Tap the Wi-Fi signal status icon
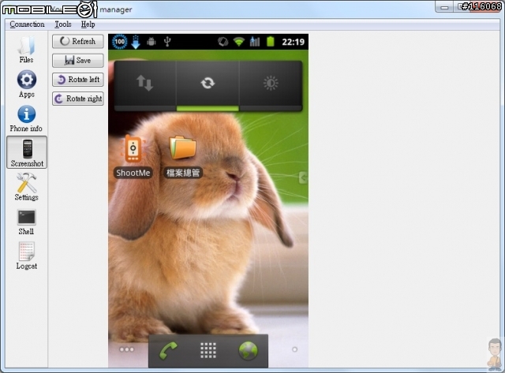Image resolution: width=505 pixels, height=373 pixels. tap(238, 42)
